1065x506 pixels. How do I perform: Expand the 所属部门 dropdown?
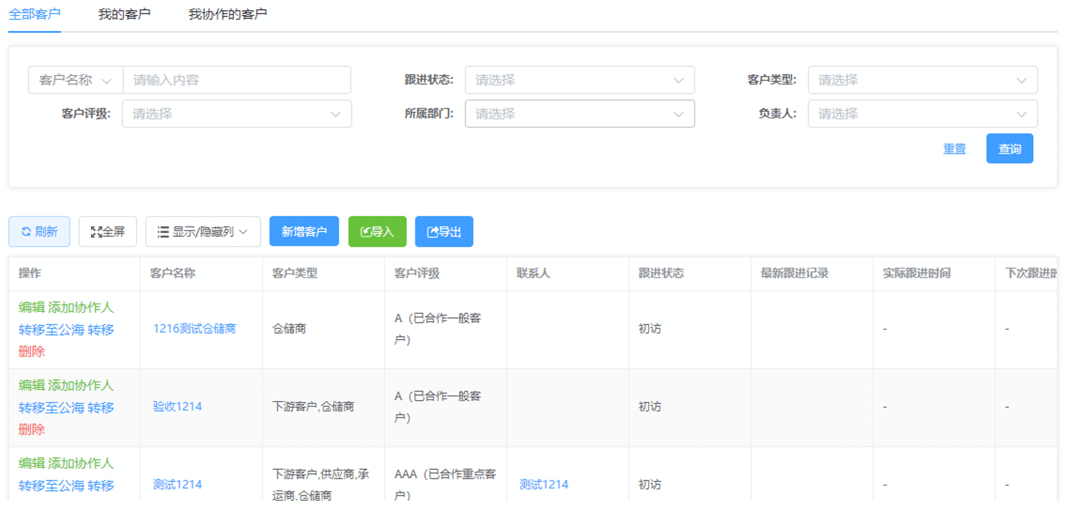pos(580,114)
